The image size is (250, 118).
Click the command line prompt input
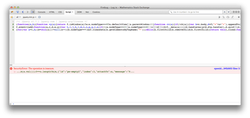(x=127, y=104)
